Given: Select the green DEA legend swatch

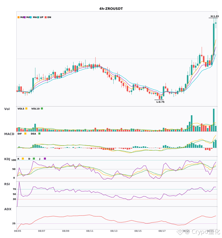Looking at the screenshot, I should tap(39, 134).
